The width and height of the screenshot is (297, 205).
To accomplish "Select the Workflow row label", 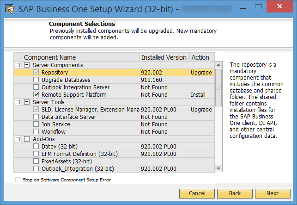I will click(x=54, y=132).
